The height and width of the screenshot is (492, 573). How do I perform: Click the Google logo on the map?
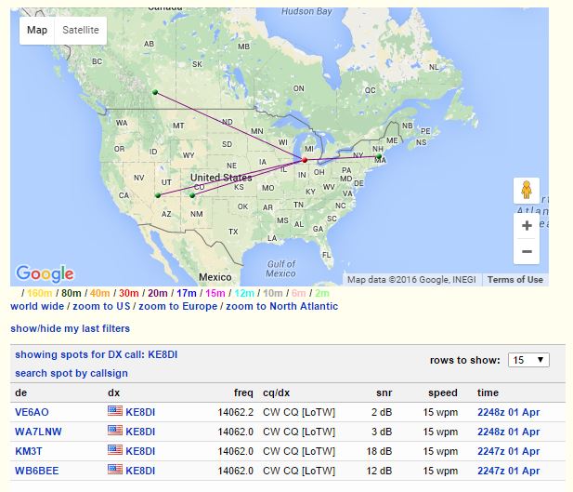click(45, 273)
